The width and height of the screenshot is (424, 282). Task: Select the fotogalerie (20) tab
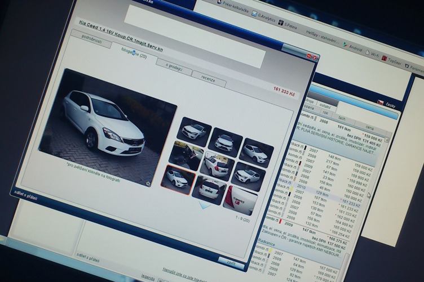[134, 53]
